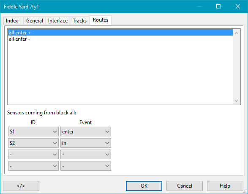Open the third sensor ID dropdown
This screenshot has width=248, height=194.
[33, 154]
